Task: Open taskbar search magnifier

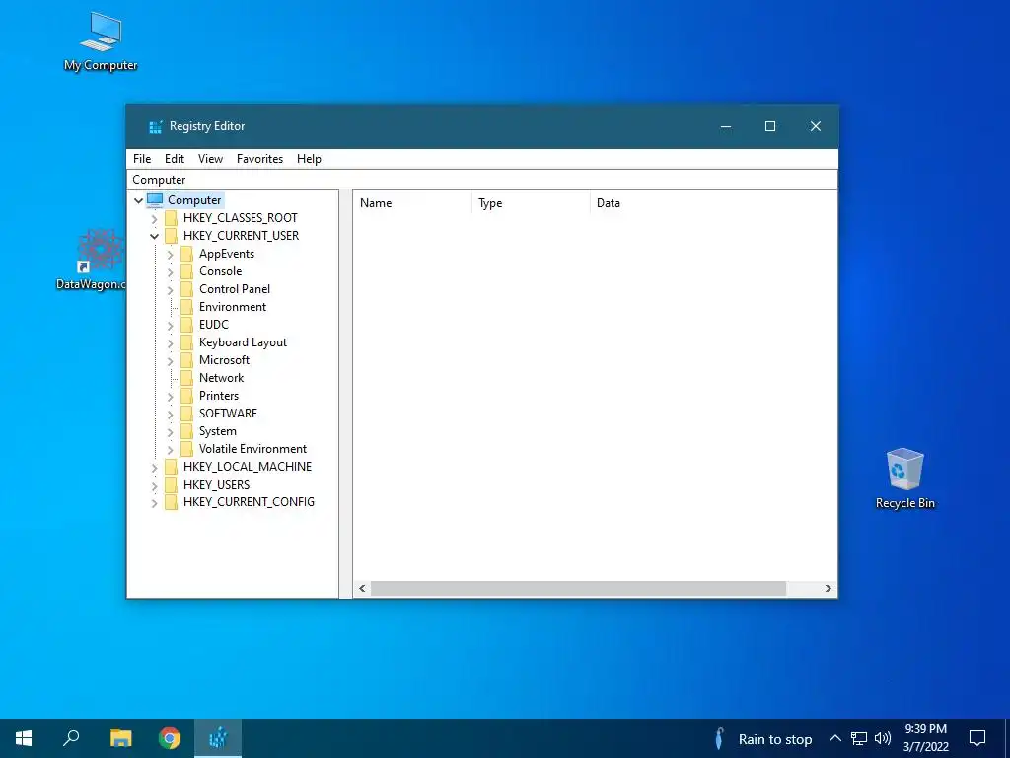Action: pos(71,738)
